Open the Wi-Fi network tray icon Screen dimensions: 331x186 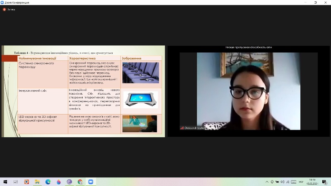(288, 182)
